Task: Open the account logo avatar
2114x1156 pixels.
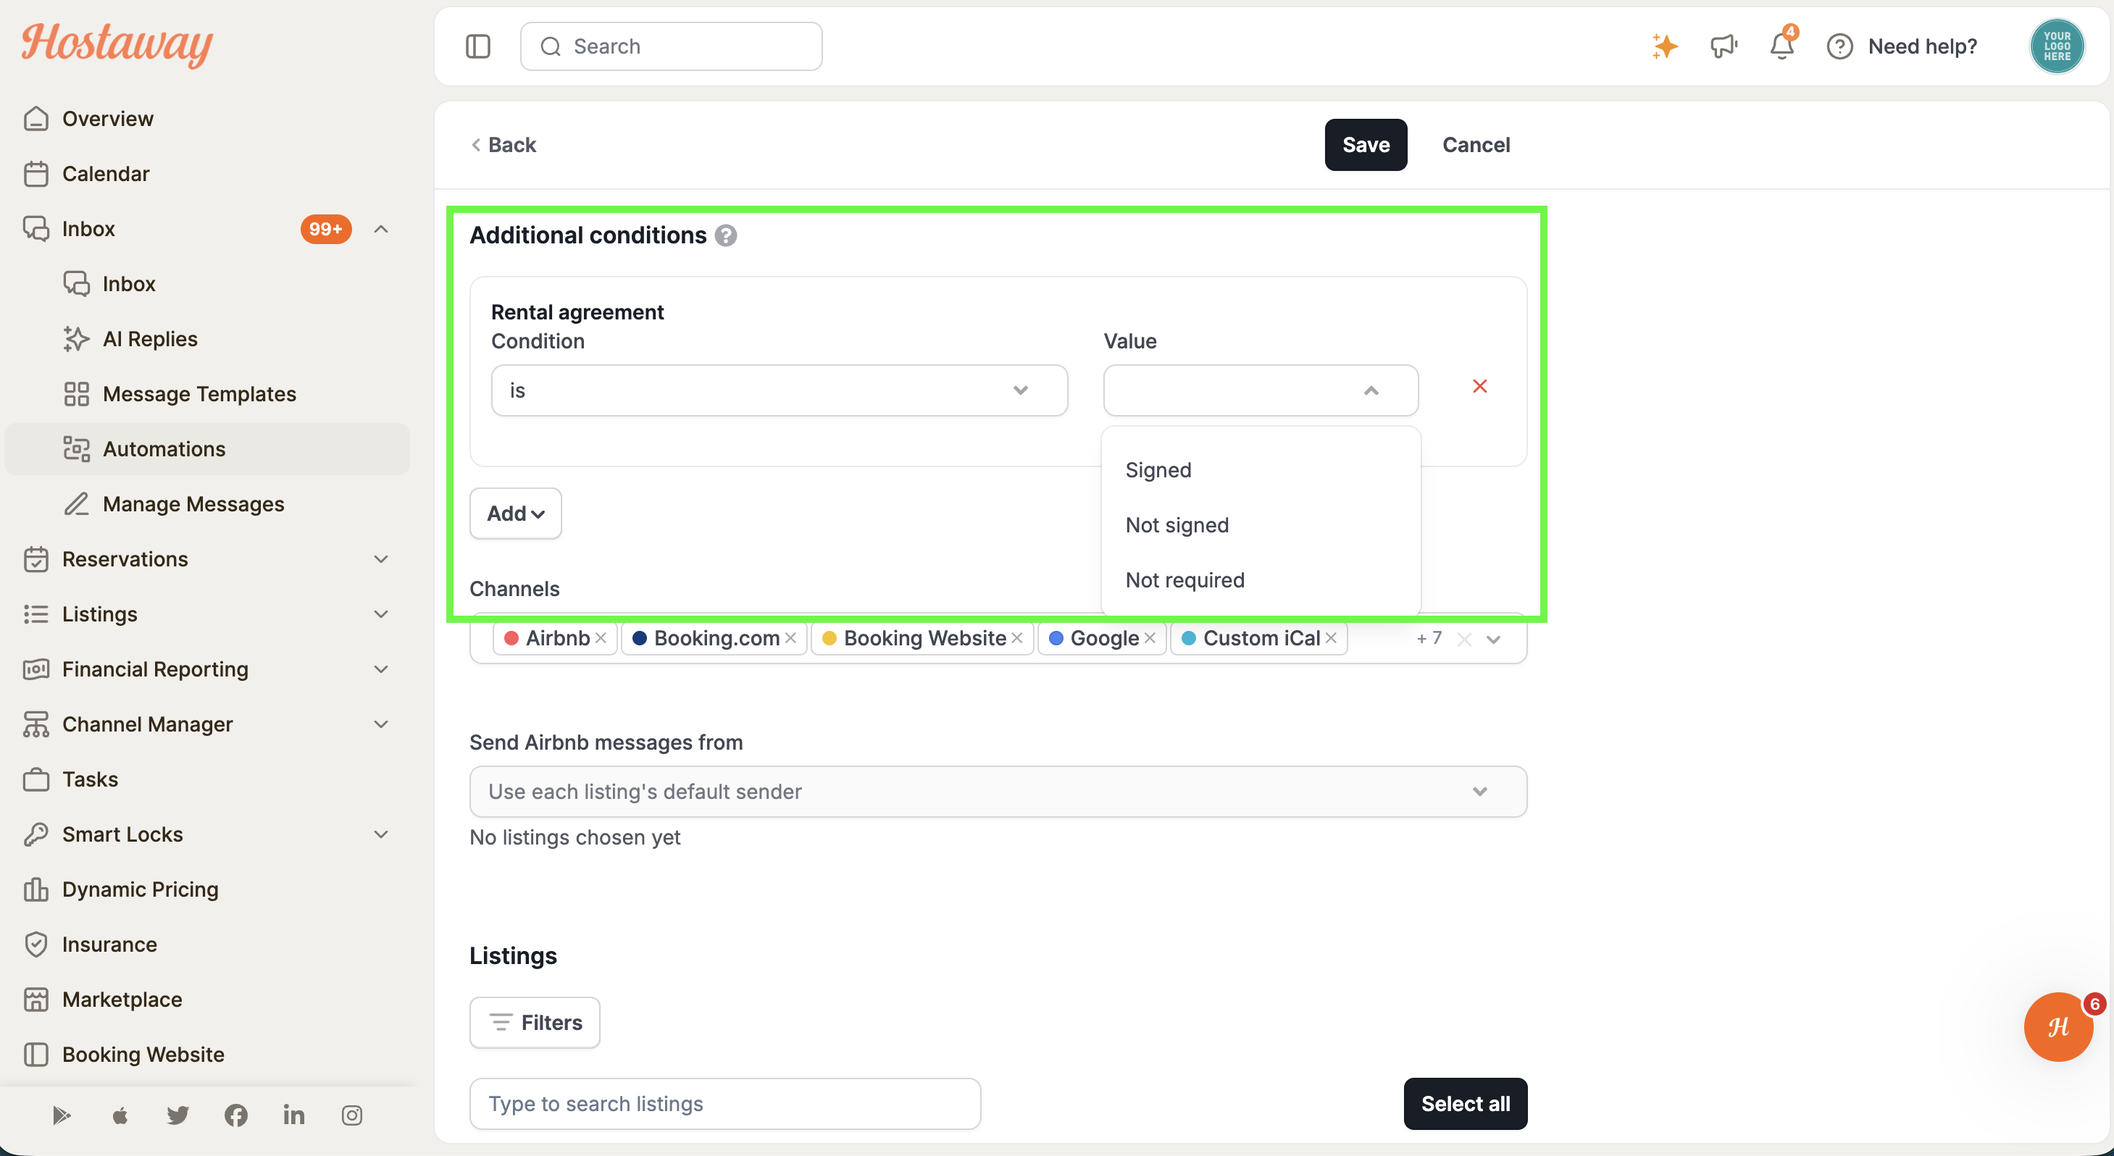Action: tap(2056, 46)
